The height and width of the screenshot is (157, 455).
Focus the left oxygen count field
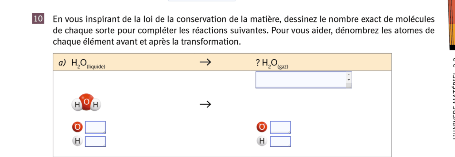(96, 127)
